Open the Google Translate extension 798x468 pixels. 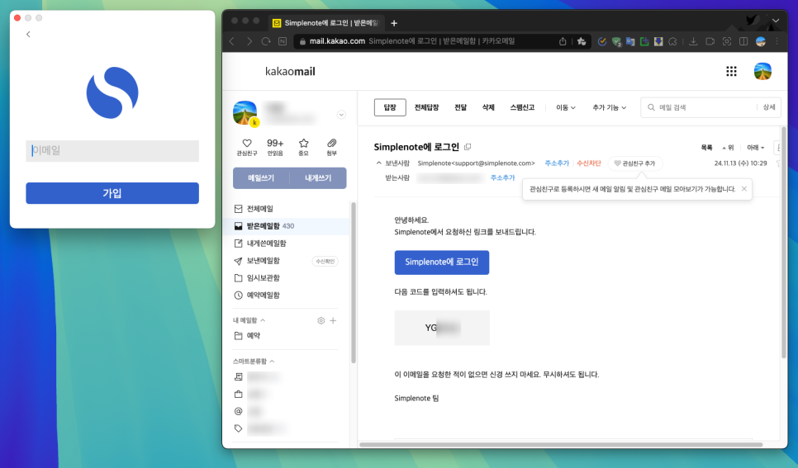pos(630,42)
